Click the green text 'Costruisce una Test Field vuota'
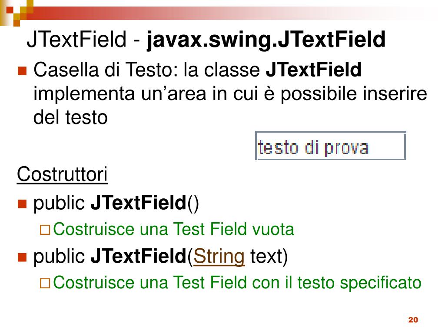445x334 pixels. click(173, 229)
